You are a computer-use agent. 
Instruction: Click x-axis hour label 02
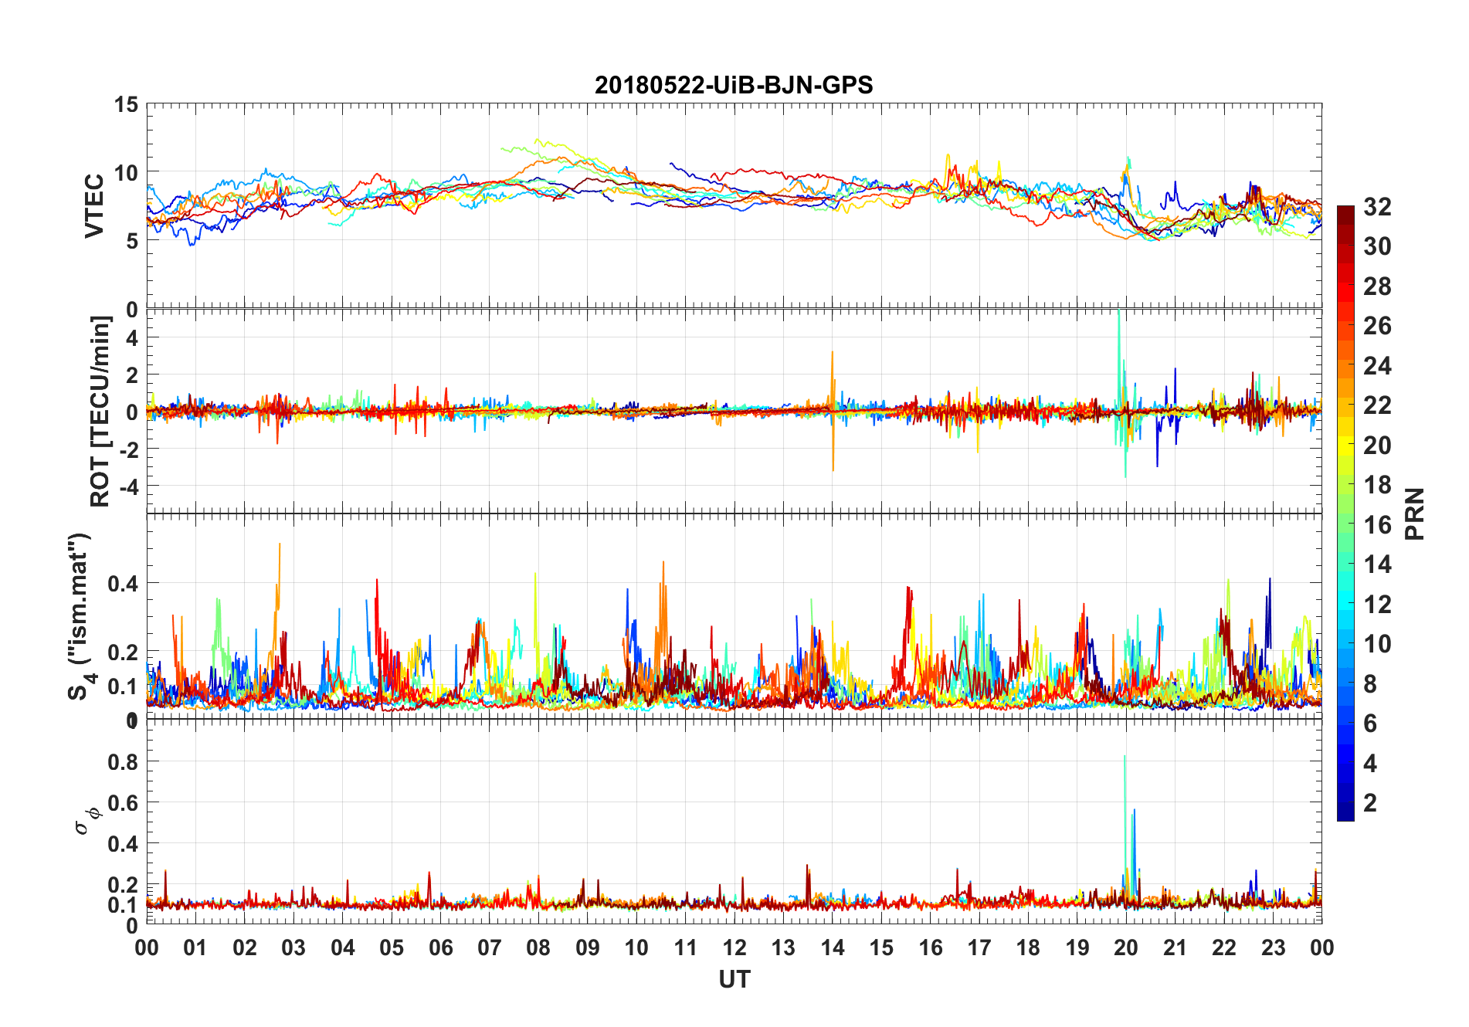[245, 948]
